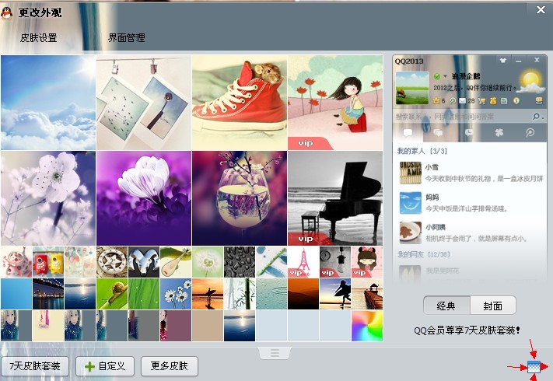The image size is (553, 381).
Task: Select contact 小雪 in the preview list
Action: (x=470, y=173)
